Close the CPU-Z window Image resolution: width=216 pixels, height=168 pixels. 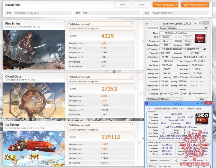point(208,103)
